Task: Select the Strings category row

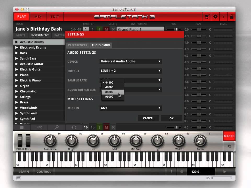Action: tap(39, 97)
